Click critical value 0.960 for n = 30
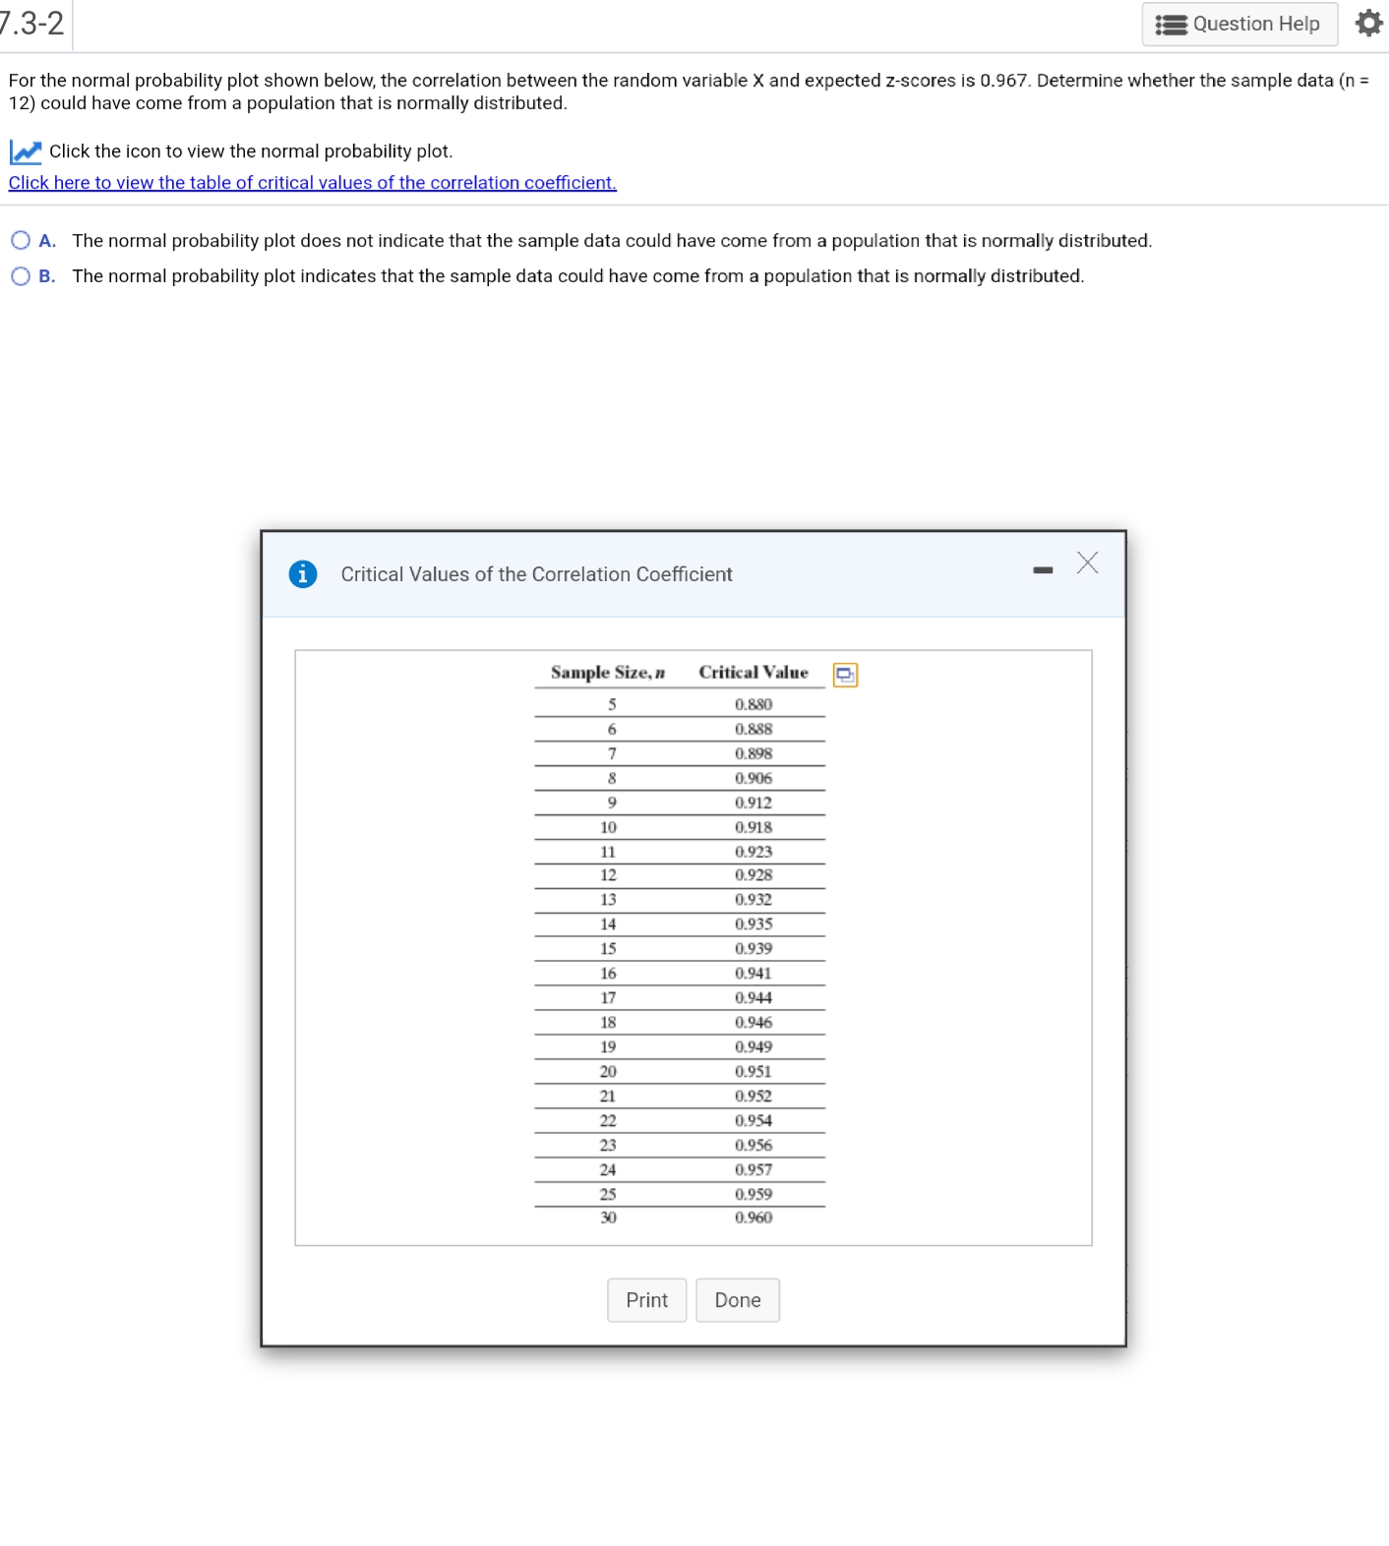This screenshot has width=1389, height=1546. (754, 1218)
